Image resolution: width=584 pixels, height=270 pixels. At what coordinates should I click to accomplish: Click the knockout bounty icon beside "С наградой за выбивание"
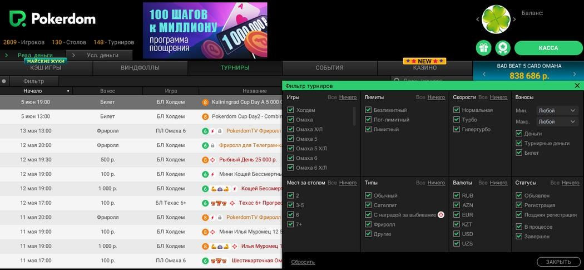(441, 215)
